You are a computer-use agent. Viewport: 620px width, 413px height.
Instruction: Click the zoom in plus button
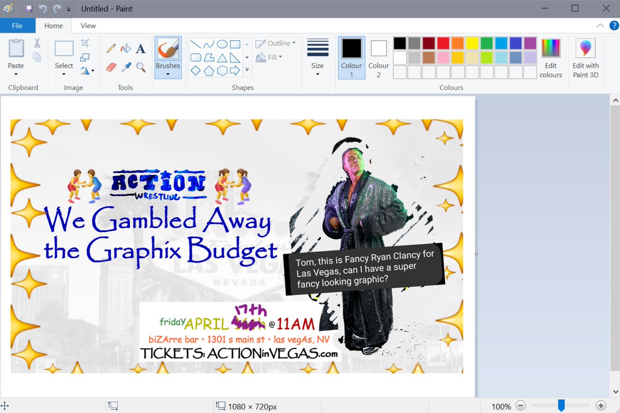coord(600,406)
